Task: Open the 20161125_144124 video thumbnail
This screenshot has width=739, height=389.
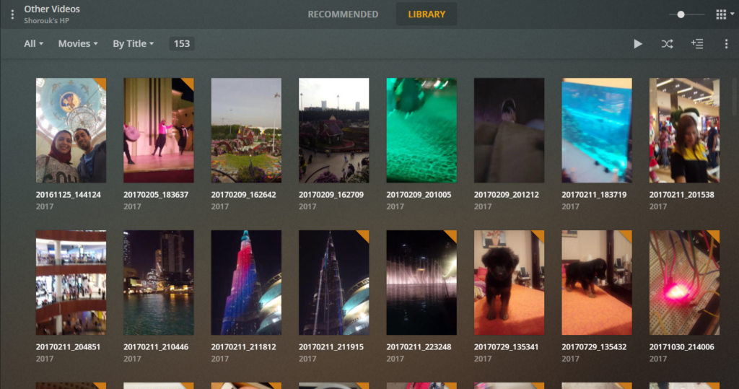Action: tap(71, 130)
